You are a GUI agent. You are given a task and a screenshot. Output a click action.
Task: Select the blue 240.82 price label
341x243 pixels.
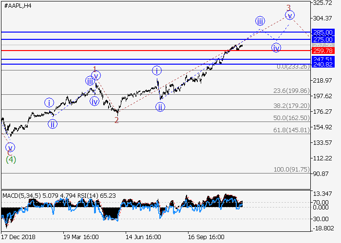point(323,65)
